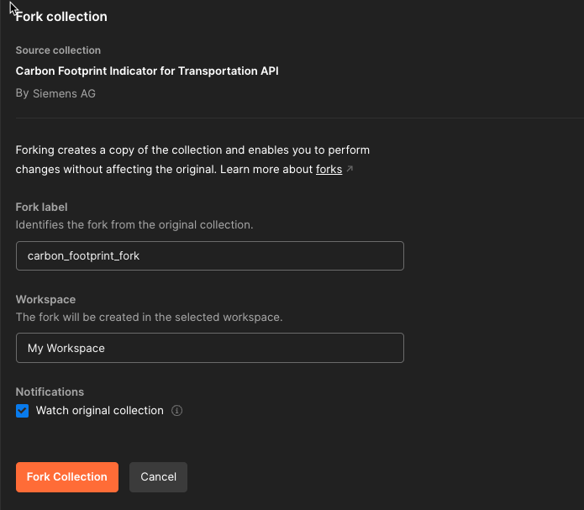584x510 pixels.
Task: Click the Workspace section label
Action: [46, 299]
